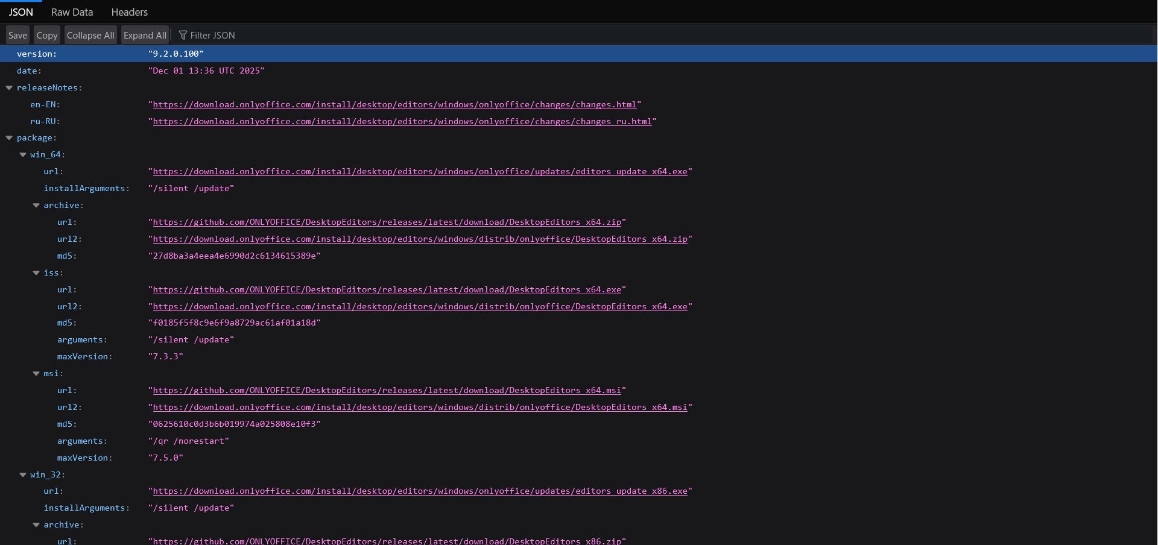The image size is (1158, 545).
Task: Click the Expand All button
Action: click(x=145, y=36)
